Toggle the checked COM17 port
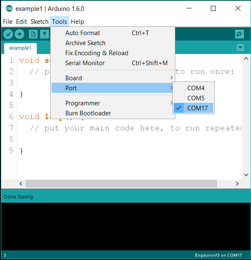Image resolution: width=251 pixels, height=260 pixels. pyautogui.click(x=193, y=108)
